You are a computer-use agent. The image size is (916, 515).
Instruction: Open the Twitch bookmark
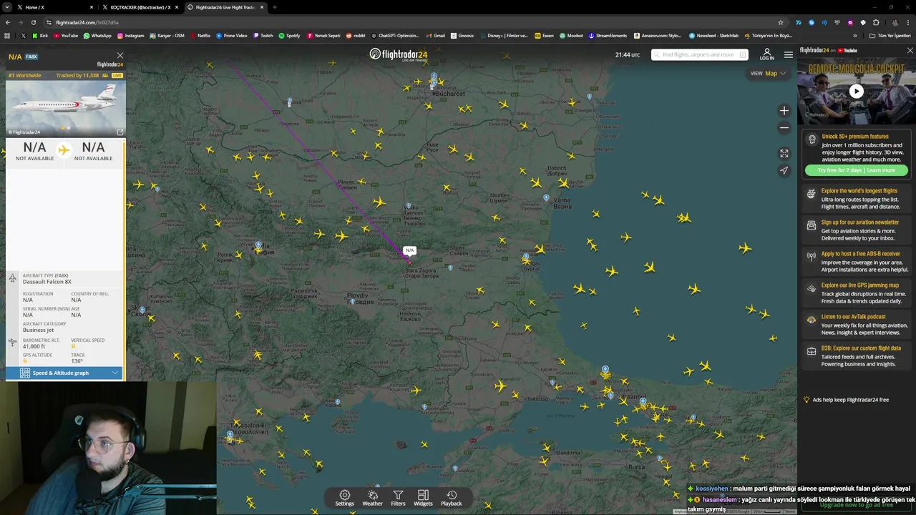263,36
